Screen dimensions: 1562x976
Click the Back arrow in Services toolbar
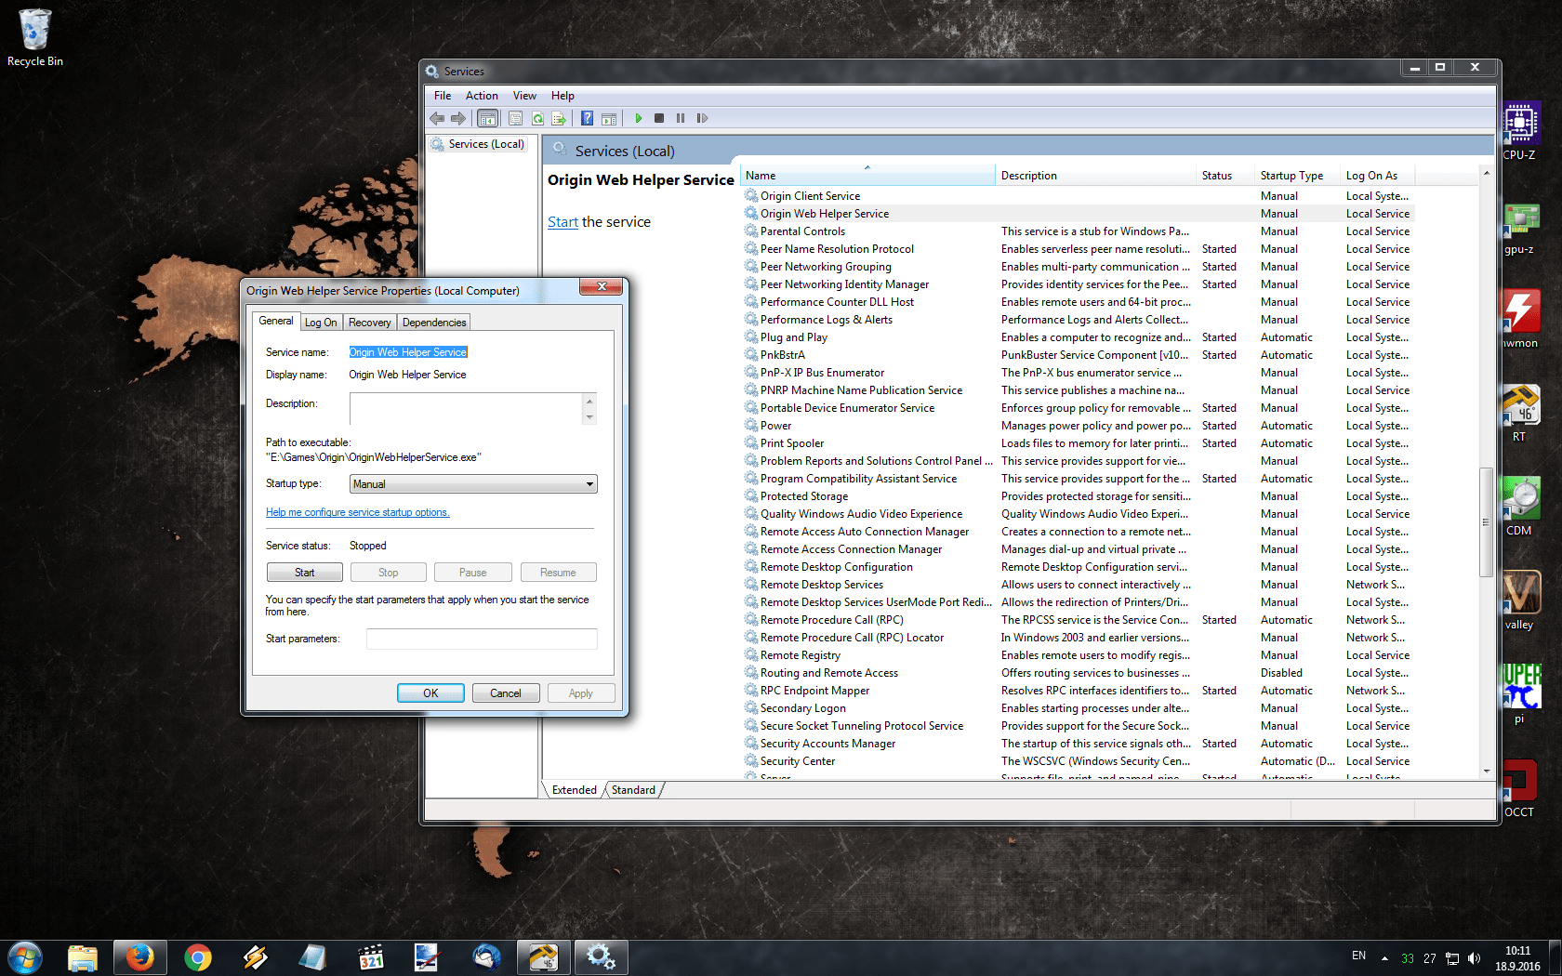coord(437,118)
